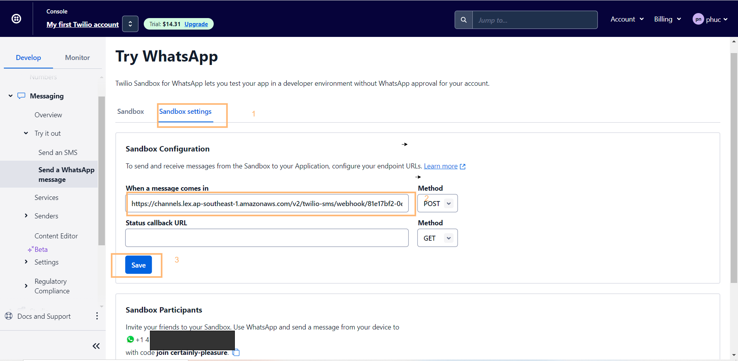Open the Account dropdown menu
This screenshot has height=361, width=738.
pos(627,19)
